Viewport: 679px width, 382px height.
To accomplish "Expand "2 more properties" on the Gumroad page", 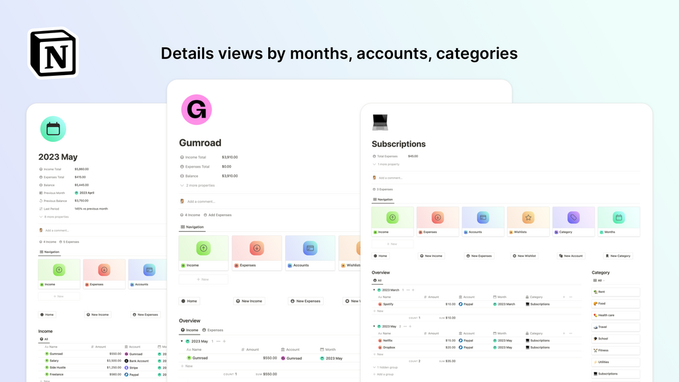I will point(199,185).
